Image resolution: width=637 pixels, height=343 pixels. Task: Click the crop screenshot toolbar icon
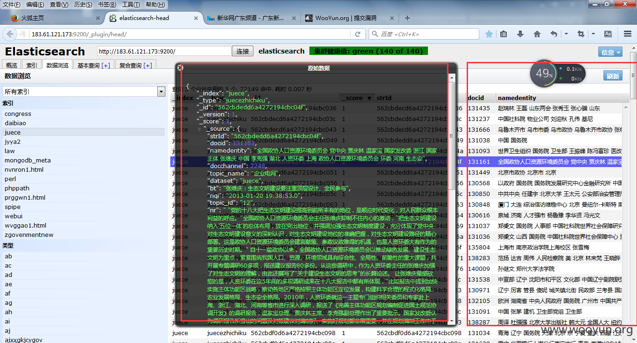coord(581,34)
